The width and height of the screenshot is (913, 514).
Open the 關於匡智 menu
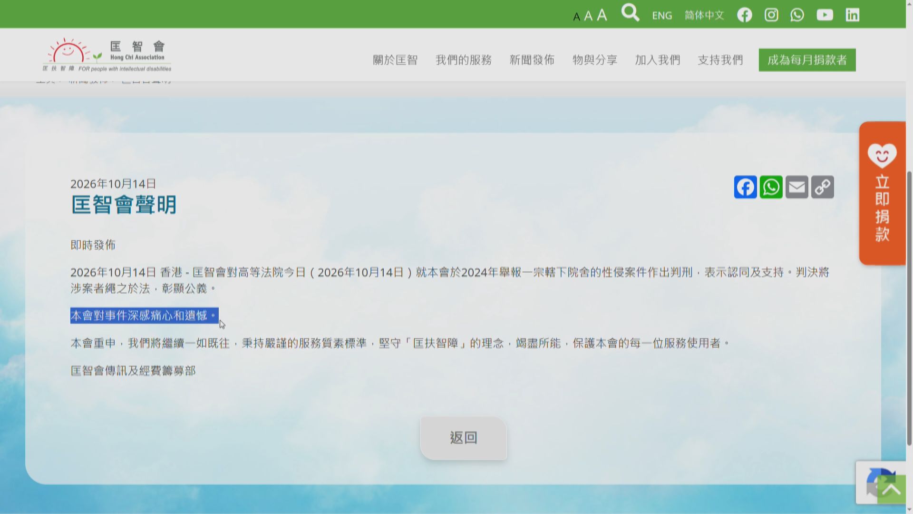point(395,60)
